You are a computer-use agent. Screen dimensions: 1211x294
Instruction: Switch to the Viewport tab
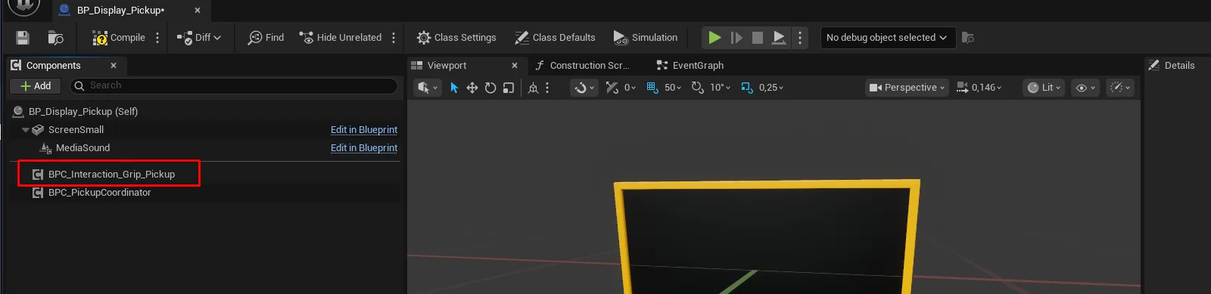pyautogui.click(x=447, y=66)
